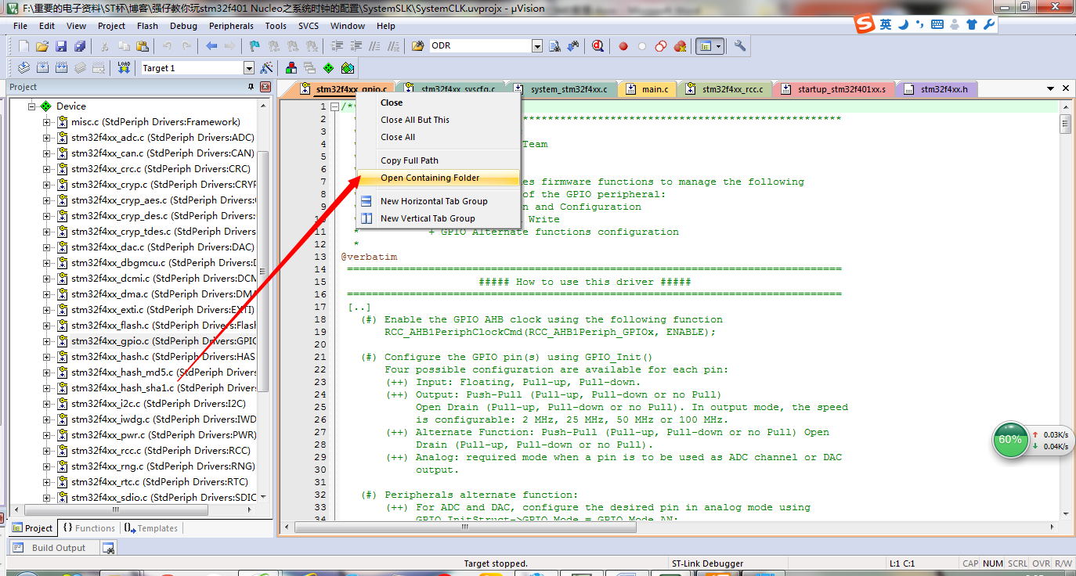Click the green Manage Run-Time Environment icon
This screenshot has height=576, width=1076.
329,68
